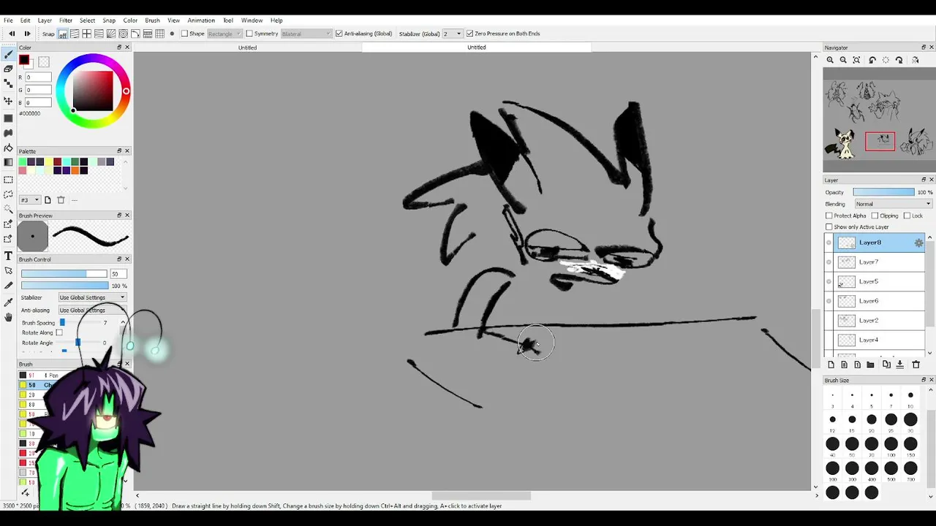This screenshot has width=936, height=526.
Task: Select the Dot tool
Action: pos(8,84)
